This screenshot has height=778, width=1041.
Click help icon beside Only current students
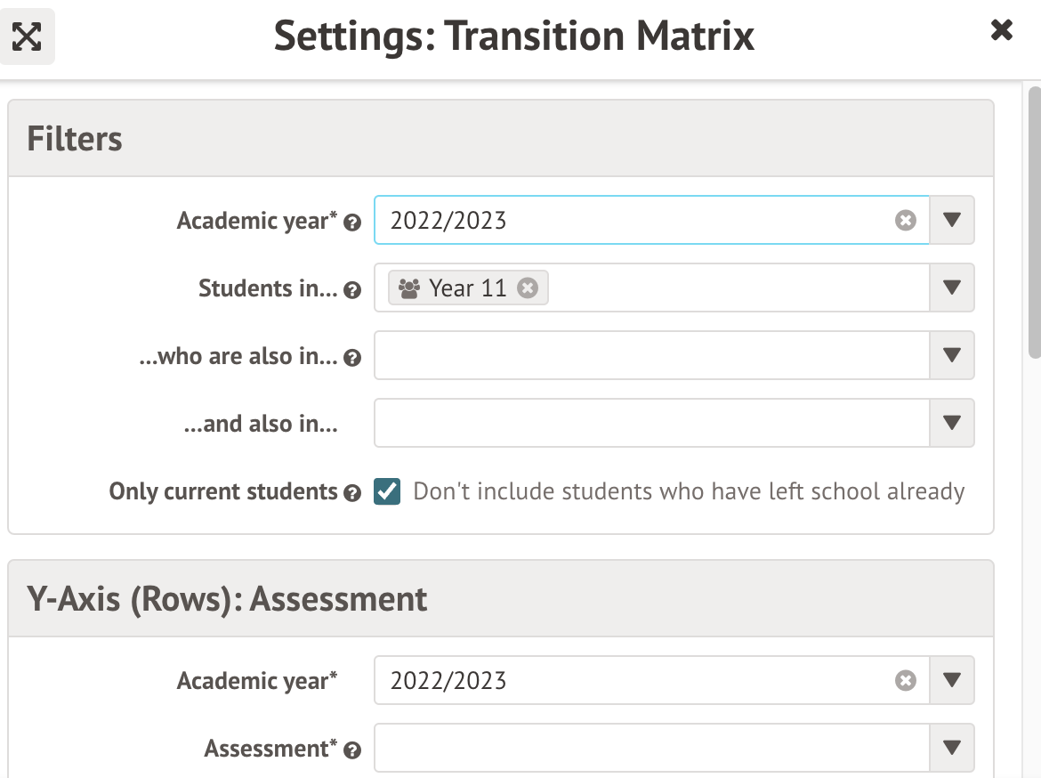pos(352,493)
